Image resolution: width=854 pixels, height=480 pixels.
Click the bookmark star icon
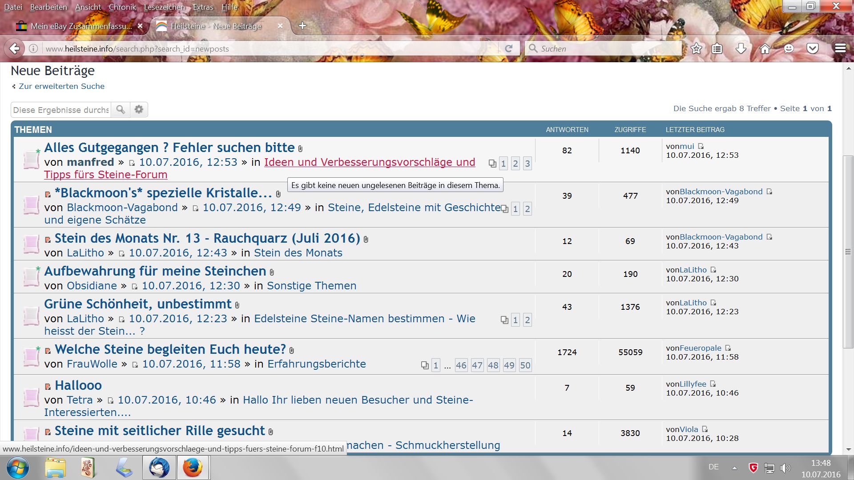coord(697,48)
